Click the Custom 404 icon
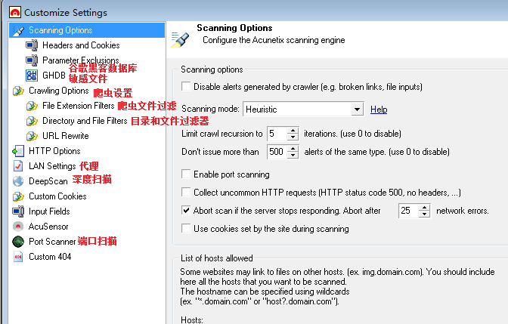The image size is (508, 324). pyautogui.click(x=18, y=257)
